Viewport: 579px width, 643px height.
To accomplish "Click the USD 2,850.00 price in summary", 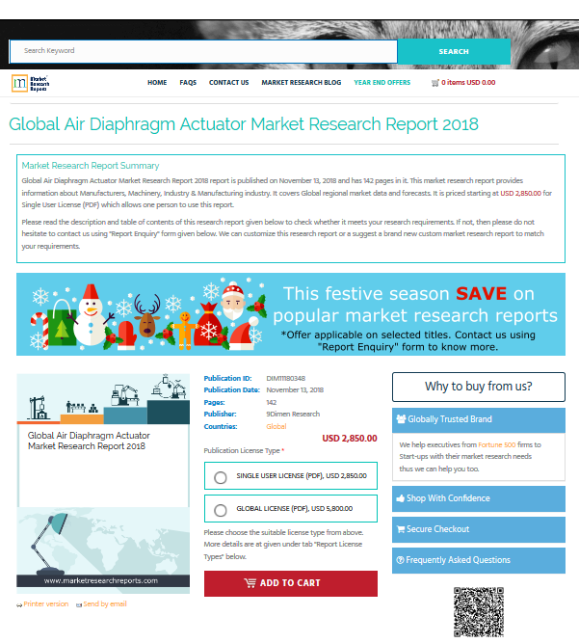I will coord(520,193).
